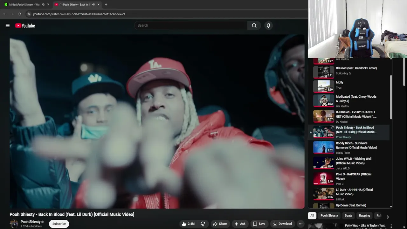The image size is (407, 229).
Task: Mute the Pooh Shiesty tab audio icon
Action: point(93,4)
